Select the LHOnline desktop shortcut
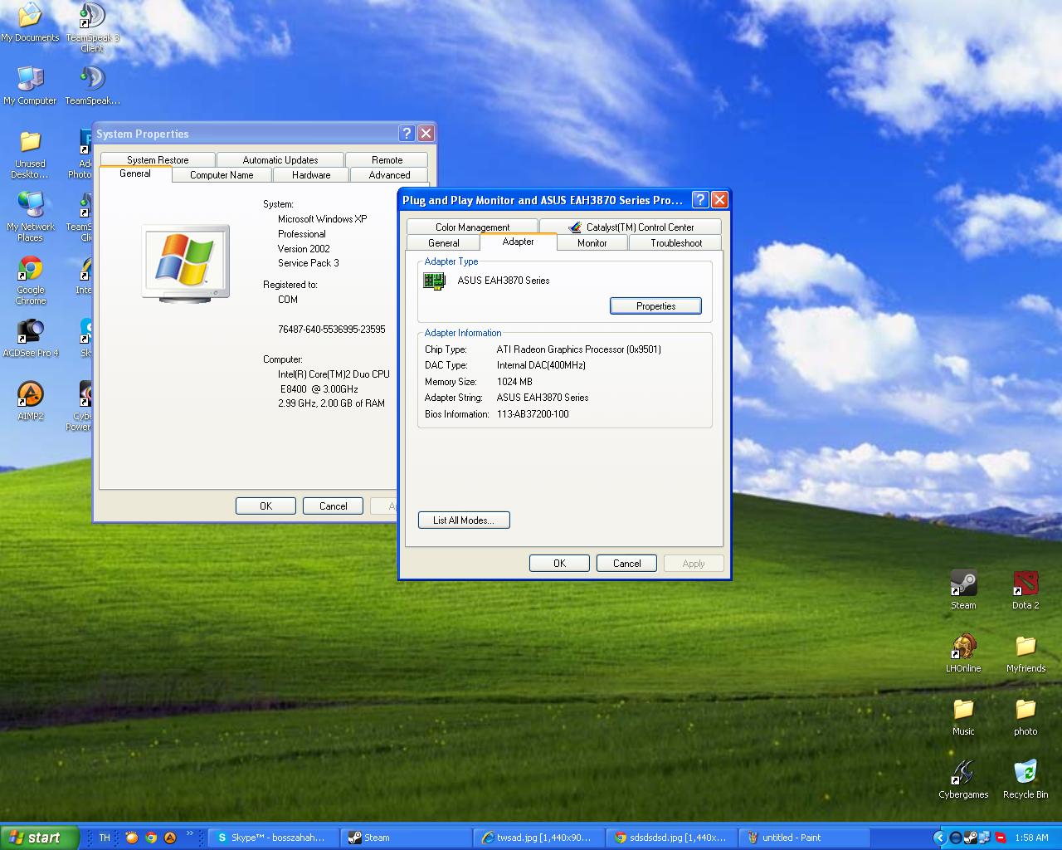The height and width of the screenshot is (850, 1062). pyautogui.click(x=963, y=653)
